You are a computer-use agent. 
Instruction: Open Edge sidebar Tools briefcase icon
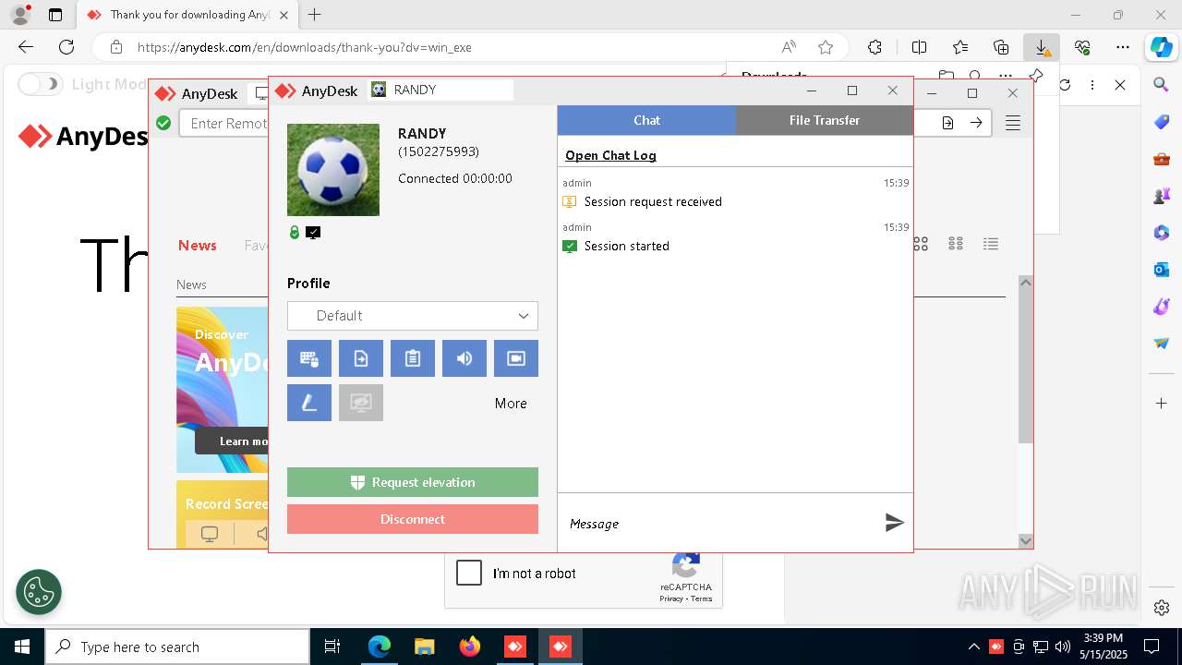click(x=1162, y=159)
